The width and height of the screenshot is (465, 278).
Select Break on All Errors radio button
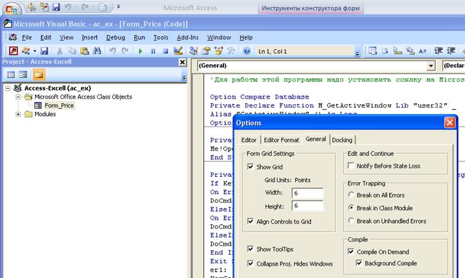click(x=351, y=194)
